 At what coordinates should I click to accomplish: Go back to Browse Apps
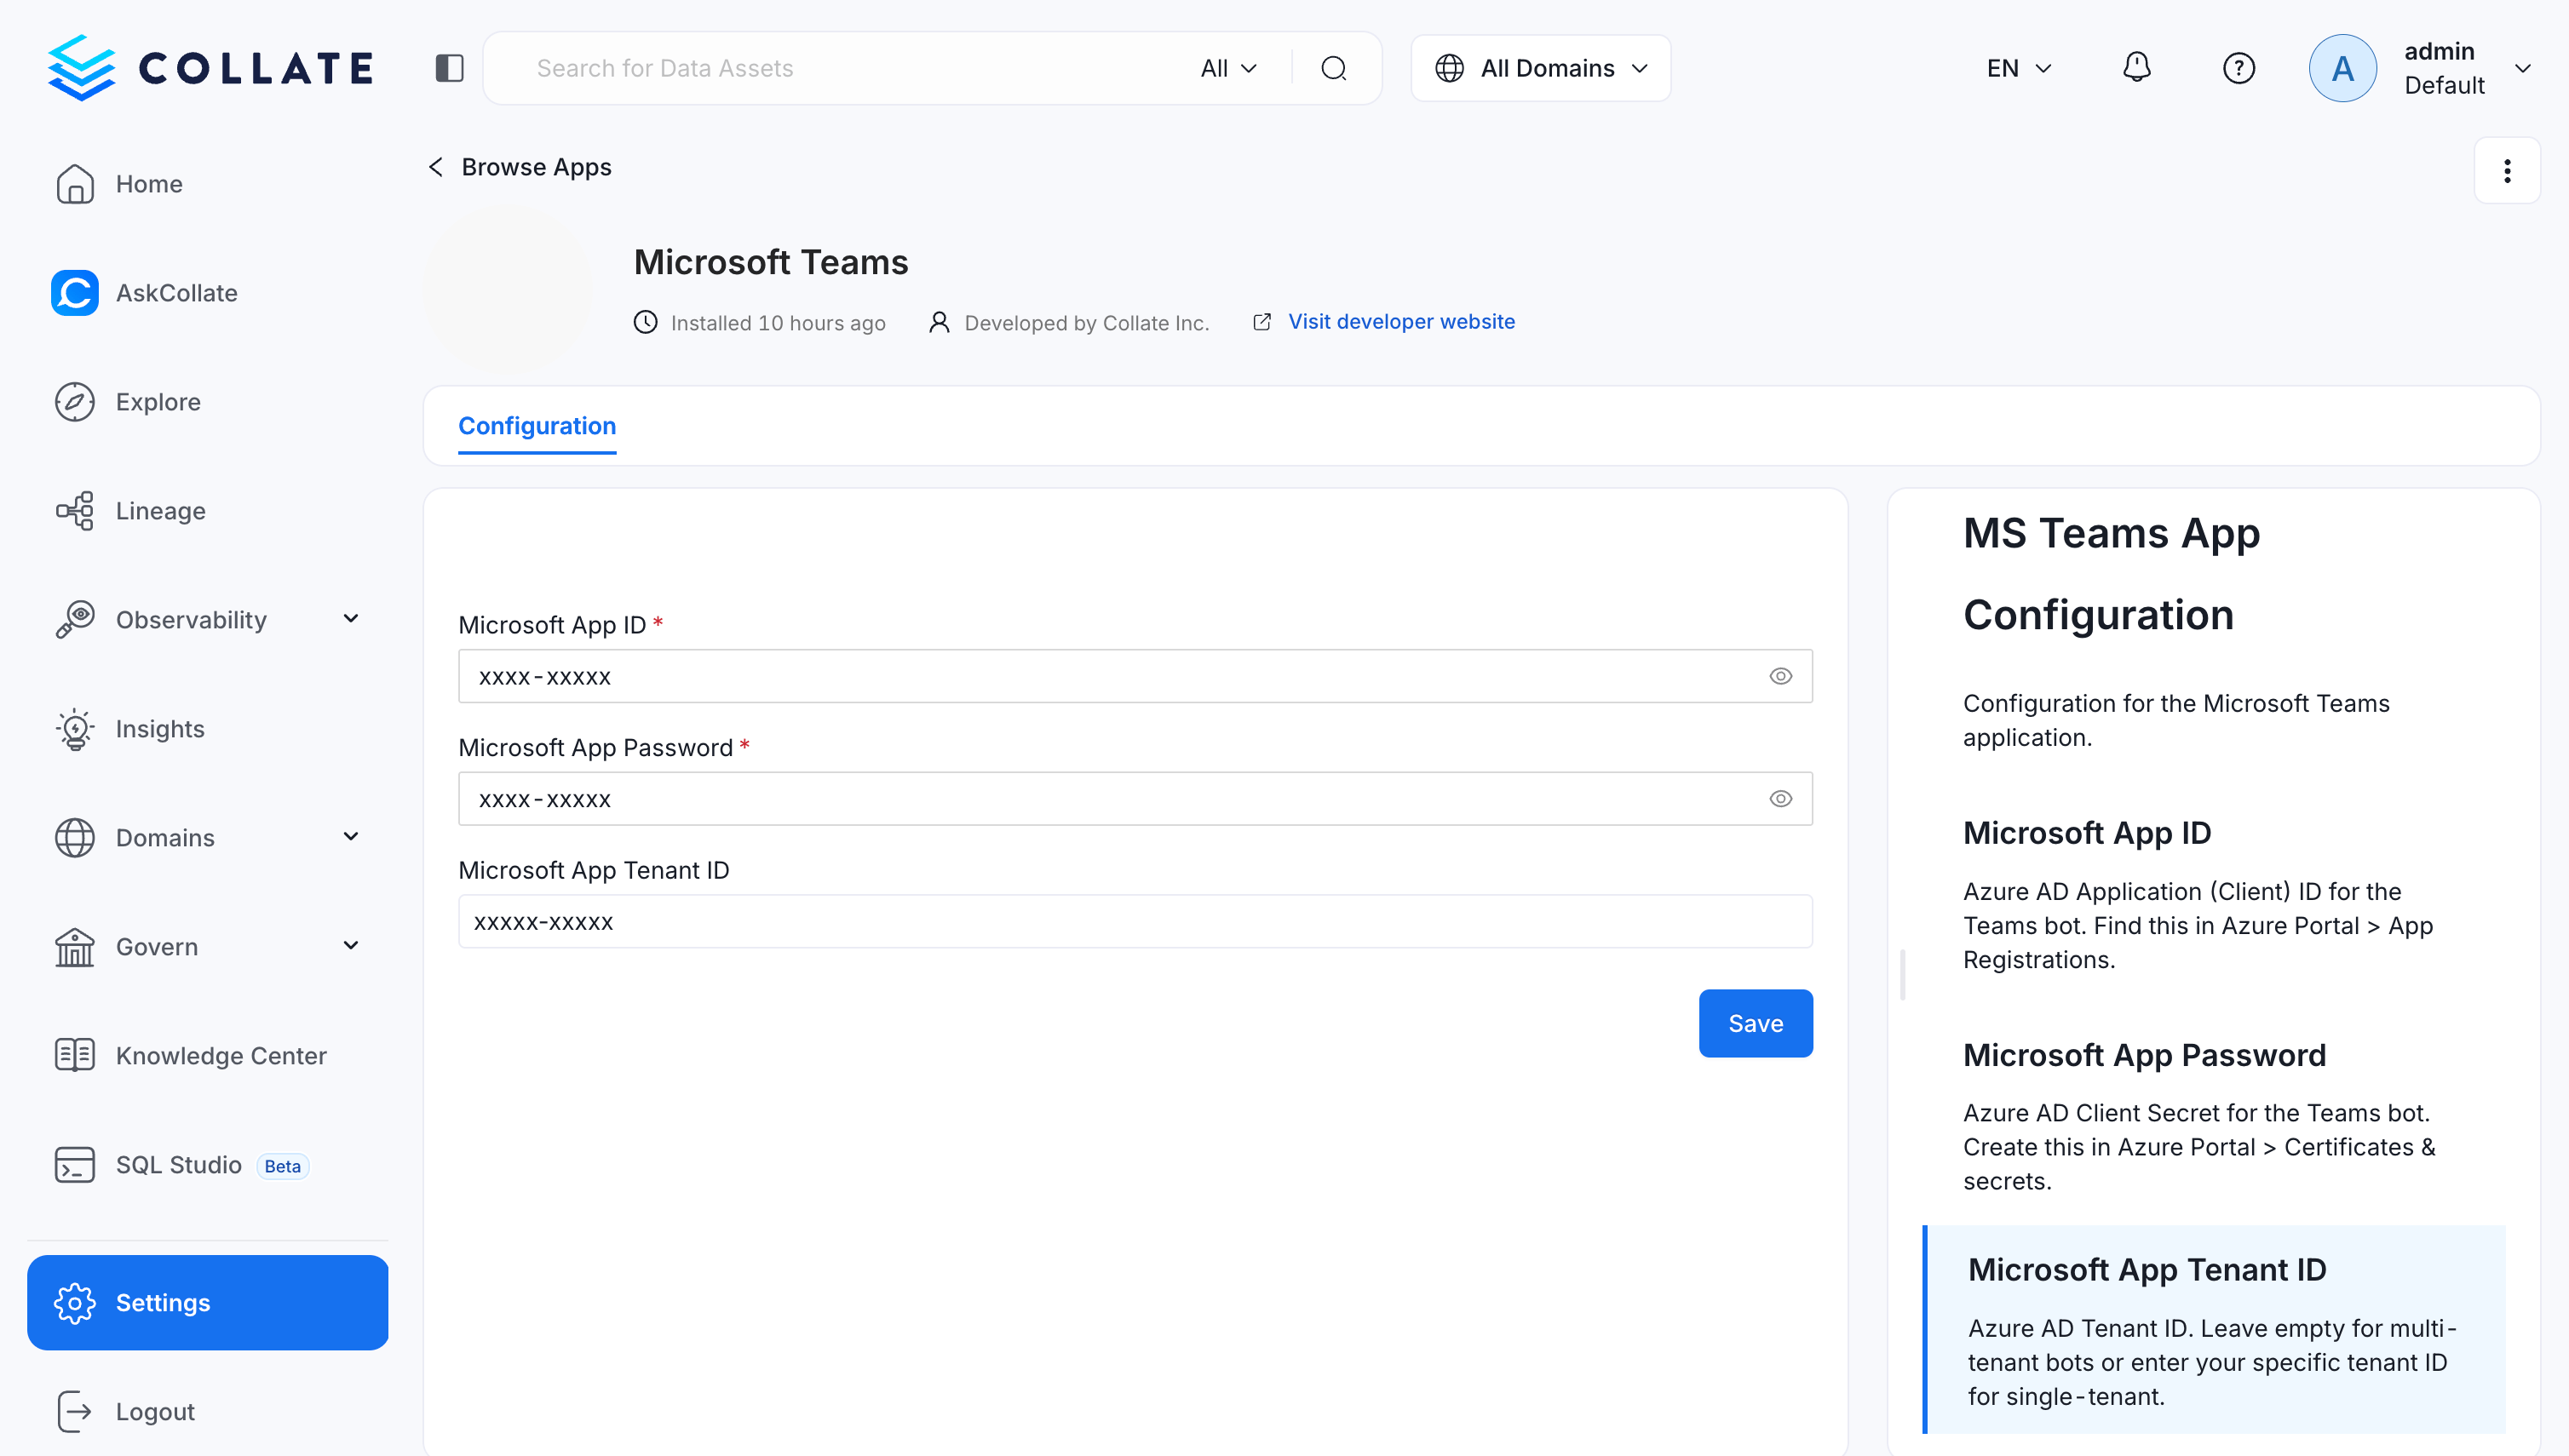520,167
